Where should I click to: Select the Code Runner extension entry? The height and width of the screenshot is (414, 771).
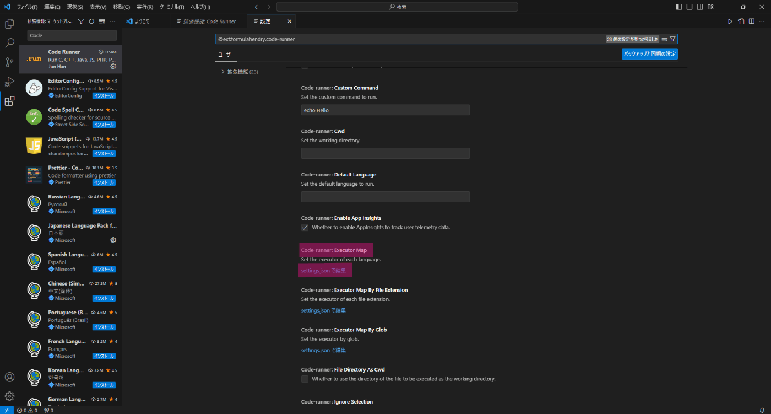coord(70,59)
